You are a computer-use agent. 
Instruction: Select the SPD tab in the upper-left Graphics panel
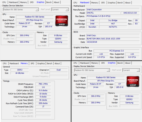(32, 2)
